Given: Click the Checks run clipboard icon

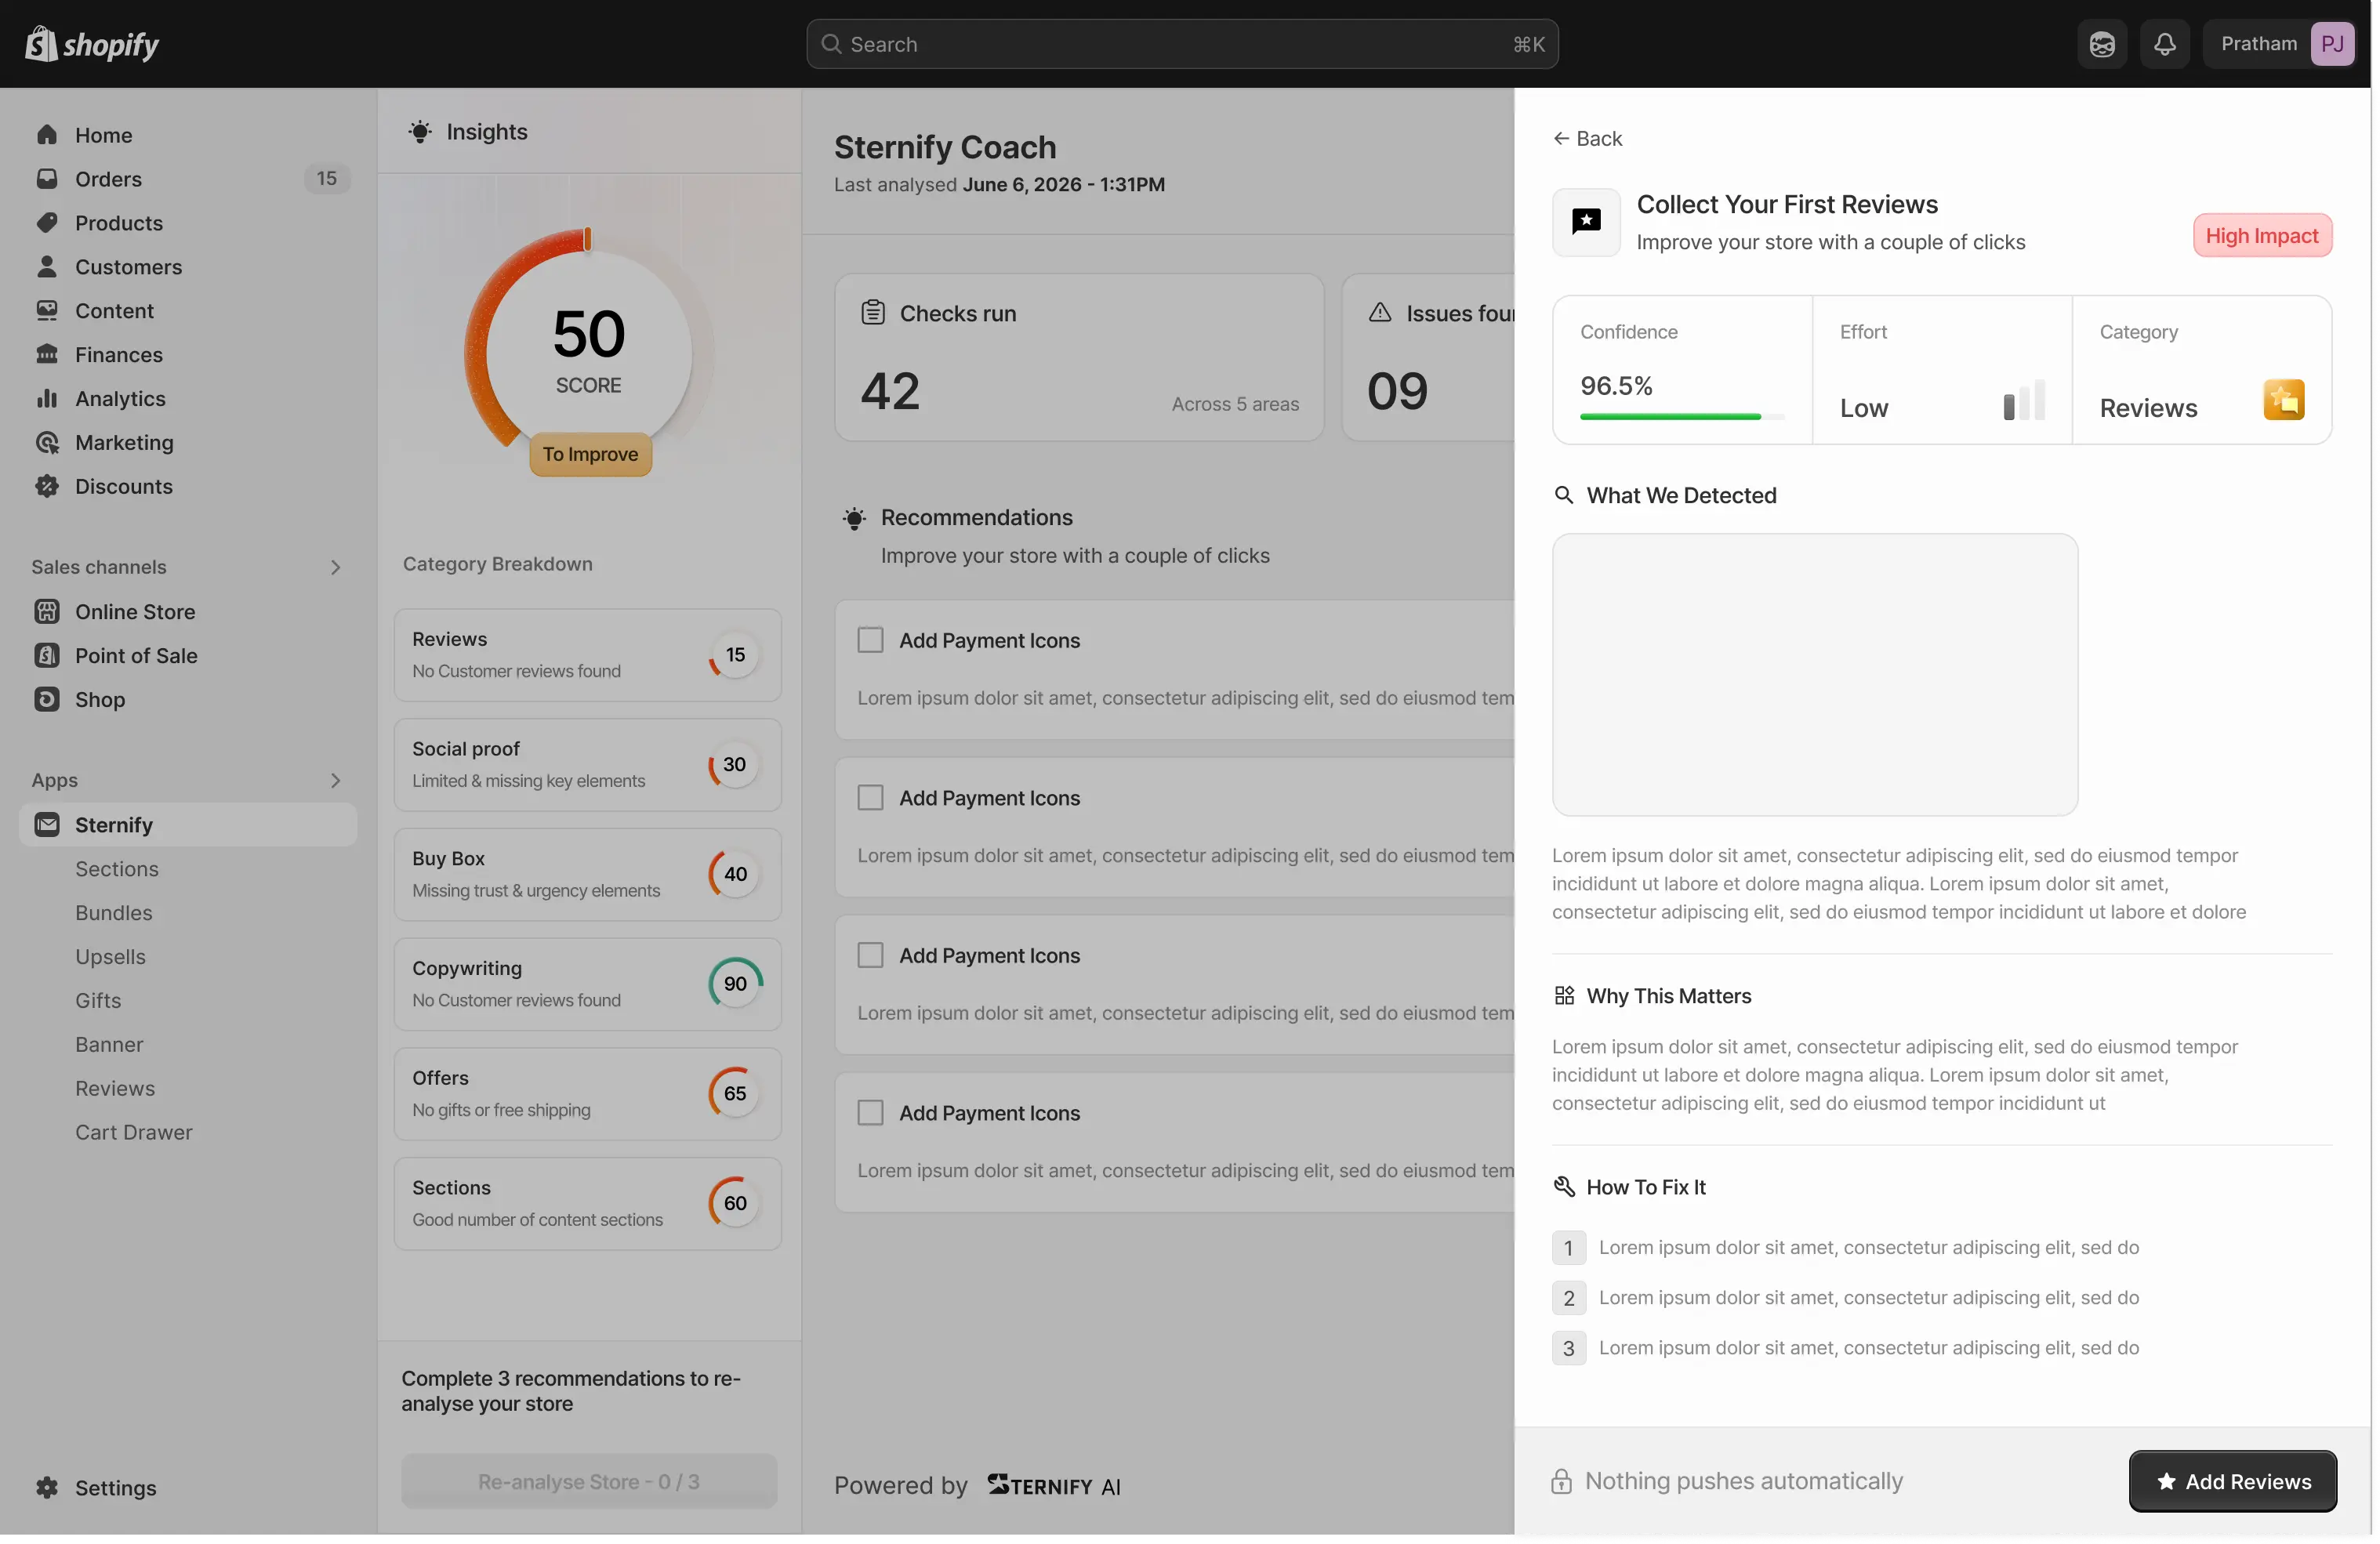Looking at the screenshot, I should 873,313.
